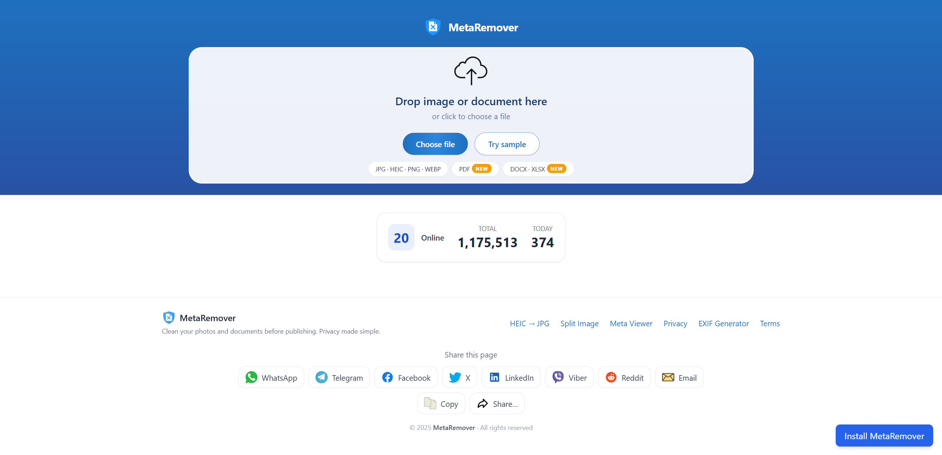Click the MetaRemover shield logo in the header

click(x=433, y=27)
